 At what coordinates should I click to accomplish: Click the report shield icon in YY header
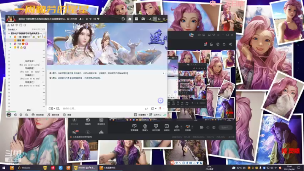point(98,19)
